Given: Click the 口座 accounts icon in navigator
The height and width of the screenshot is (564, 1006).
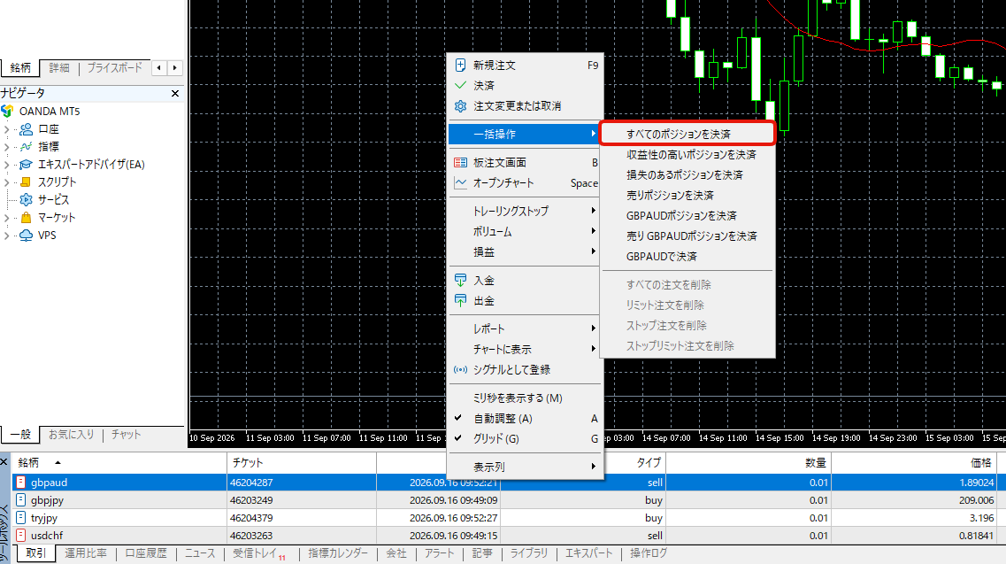Looking at the screenshot, I should coord(26,129).
